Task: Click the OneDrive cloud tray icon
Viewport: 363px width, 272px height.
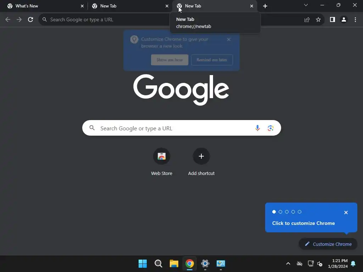Action: click(300, 263)
